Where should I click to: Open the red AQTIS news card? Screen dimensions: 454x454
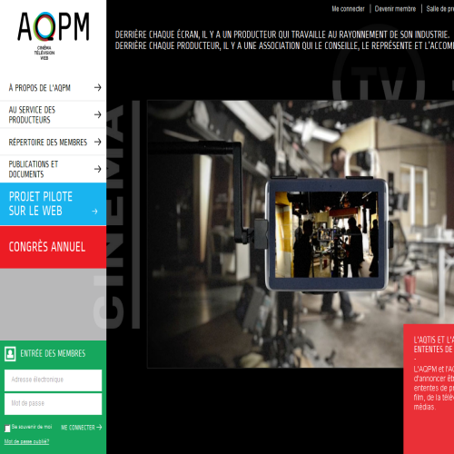(429, 389)
